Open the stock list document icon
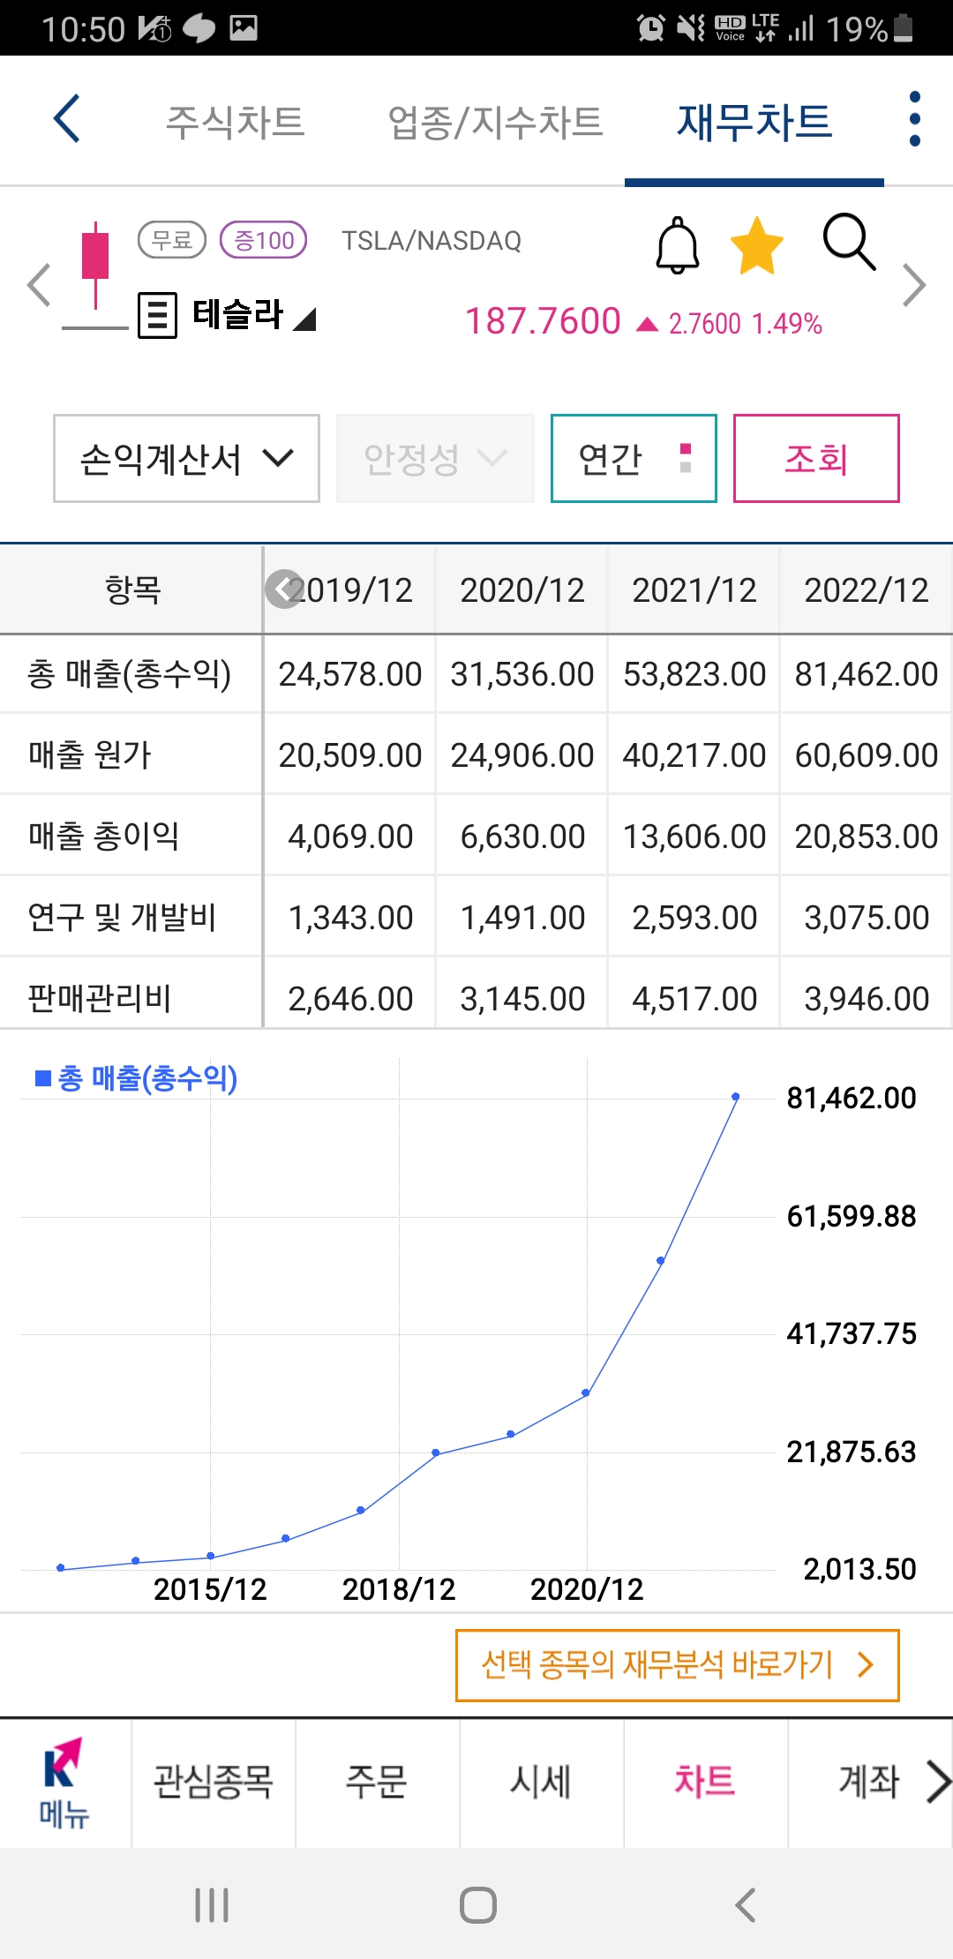Image resolution: width=953 pixels, height=1959 pixels. point(158,315)
